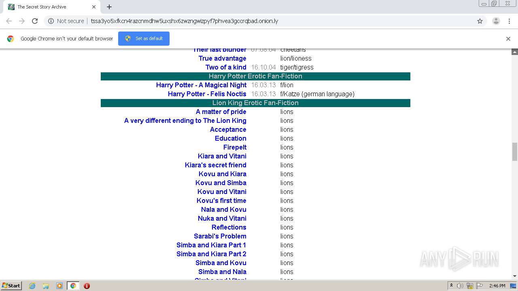Click the 'tiger/tigress' text
Viewport: 518px width, 291px height.
[297, 67]
